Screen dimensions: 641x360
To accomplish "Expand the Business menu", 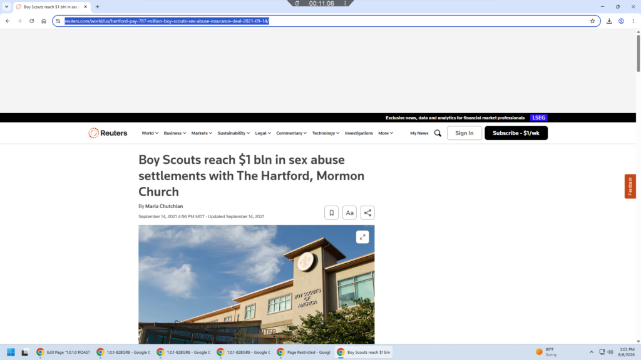I will click(175, 133).
